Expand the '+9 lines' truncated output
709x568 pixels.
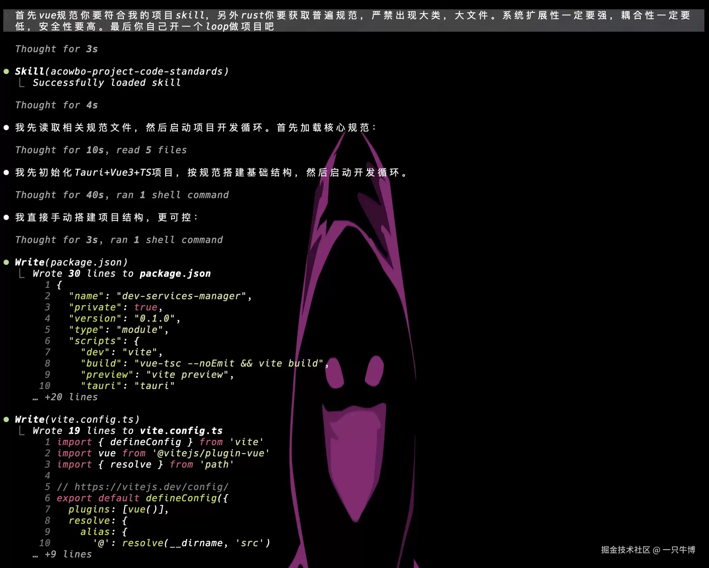62,554
